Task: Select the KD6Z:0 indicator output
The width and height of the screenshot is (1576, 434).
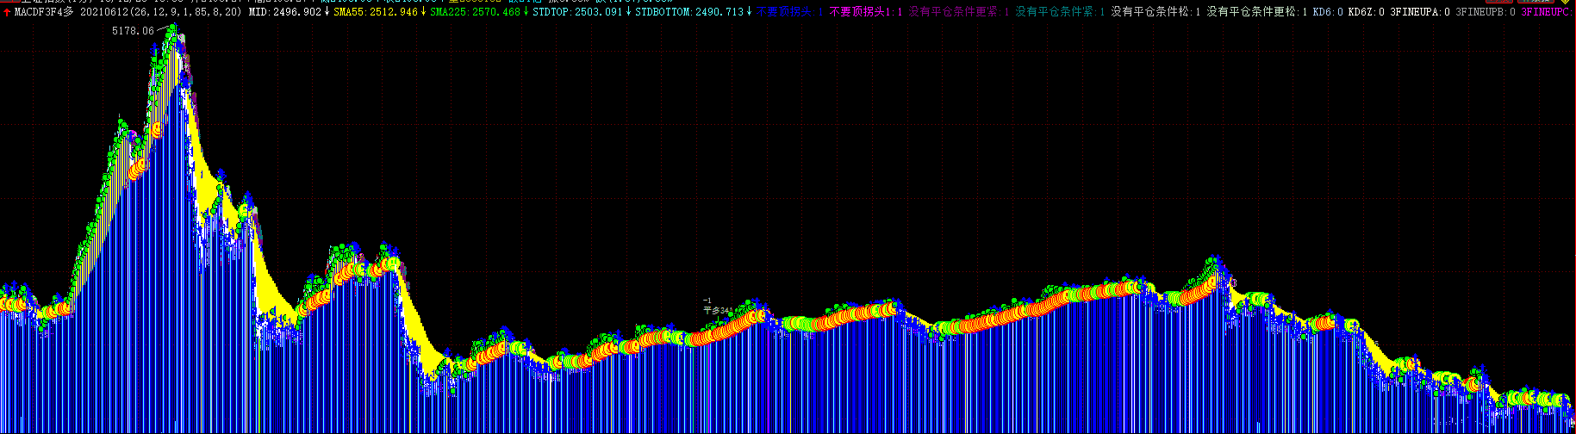Action: point(1366,12)
